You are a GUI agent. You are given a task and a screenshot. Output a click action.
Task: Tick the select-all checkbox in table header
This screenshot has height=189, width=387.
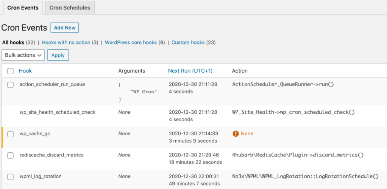10,71
